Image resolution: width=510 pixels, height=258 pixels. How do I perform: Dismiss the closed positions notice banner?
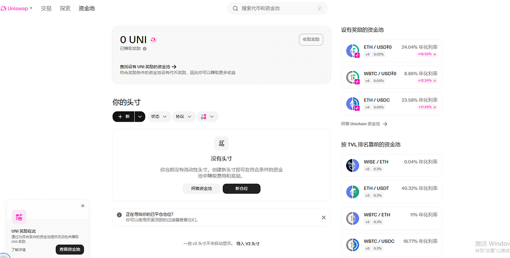(323, 217)
